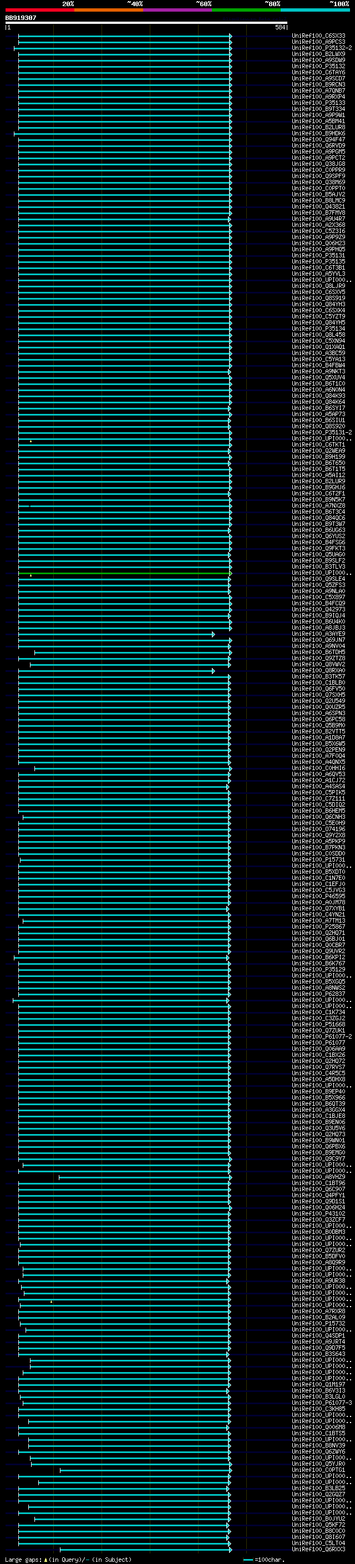Click hit label UniRef100_A6SPN3

pyautogui.click(x=318, y=713)
